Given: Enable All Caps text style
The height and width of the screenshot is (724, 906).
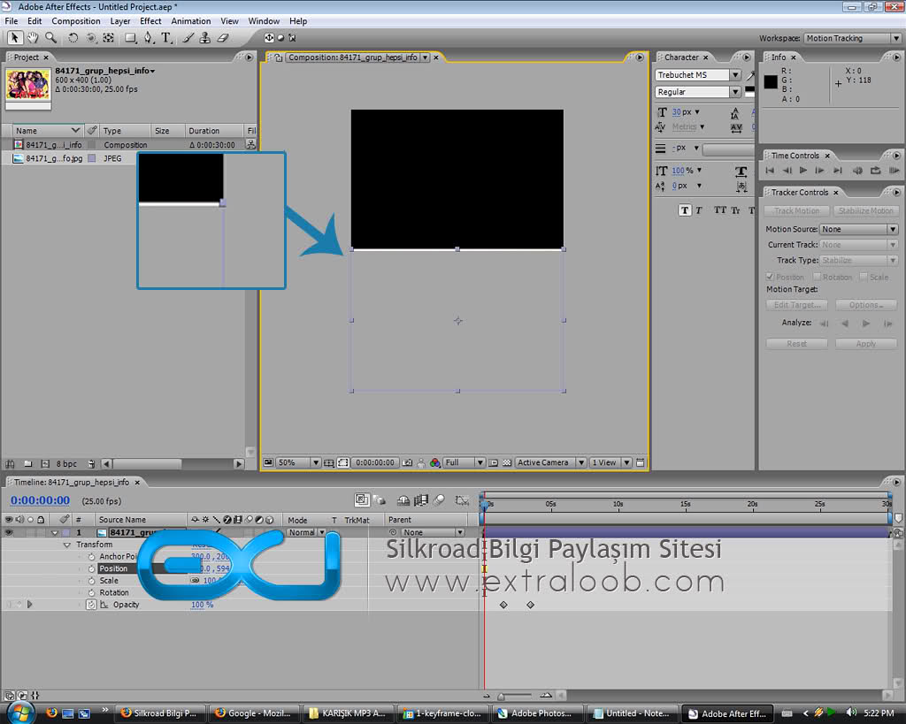Looking at the screenshot, I should [x=720, y=210].
